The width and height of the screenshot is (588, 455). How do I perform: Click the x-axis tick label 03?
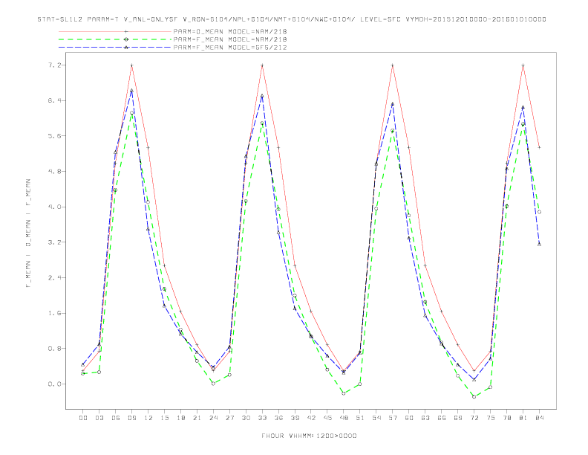pyautogui.click(x=99, y=418)
